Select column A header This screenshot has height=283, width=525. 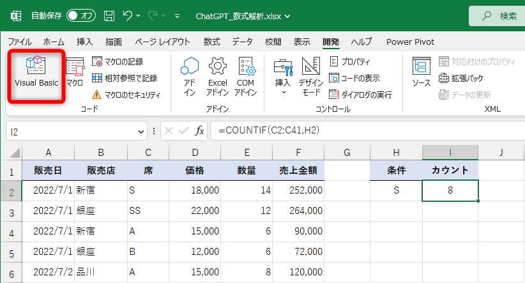(48, 153)
